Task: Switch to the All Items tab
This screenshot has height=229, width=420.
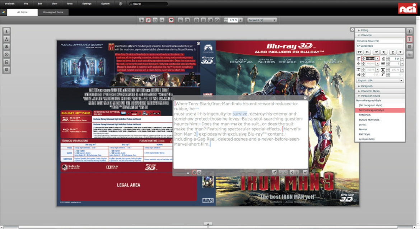Action: [x=22, y=12]
